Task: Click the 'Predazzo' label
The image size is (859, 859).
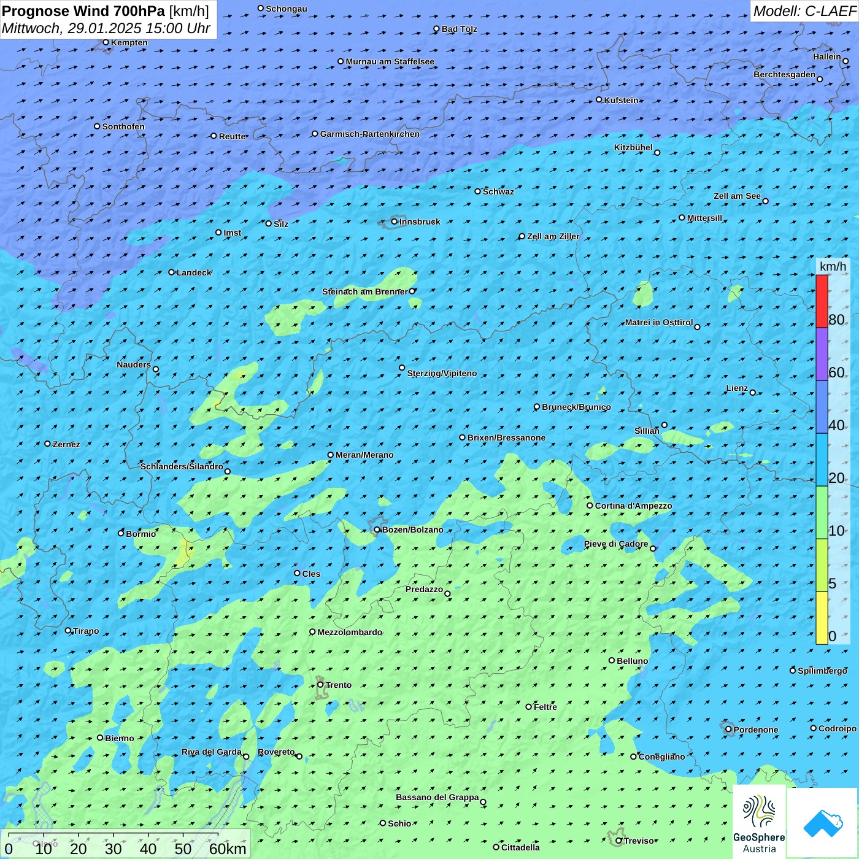Action: (424, 589)
